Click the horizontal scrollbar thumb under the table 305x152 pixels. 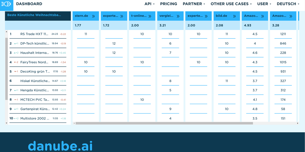click(x=164, y=123)
